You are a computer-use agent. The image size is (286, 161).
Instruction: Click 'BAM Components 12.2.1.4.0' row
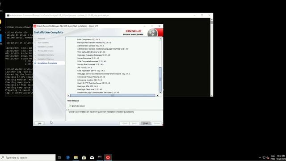88,40
